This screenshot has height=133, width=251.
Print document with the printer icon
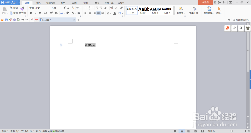click(x=14, y=20)
